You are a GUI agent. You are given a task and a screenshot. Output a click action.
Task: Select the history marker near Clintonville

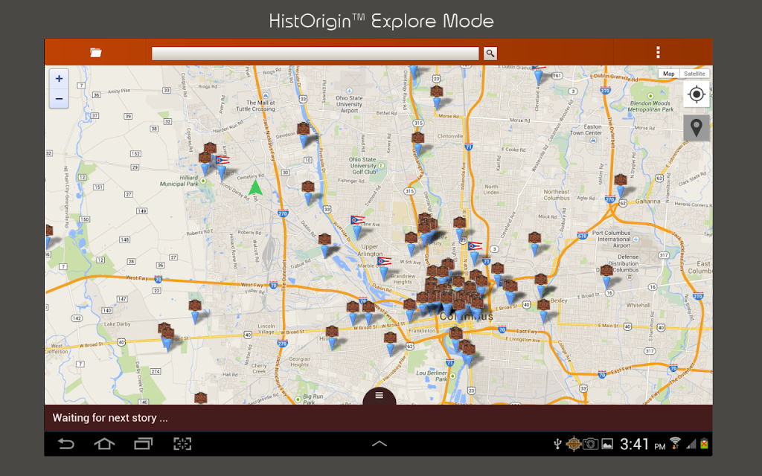click(418, 144)
